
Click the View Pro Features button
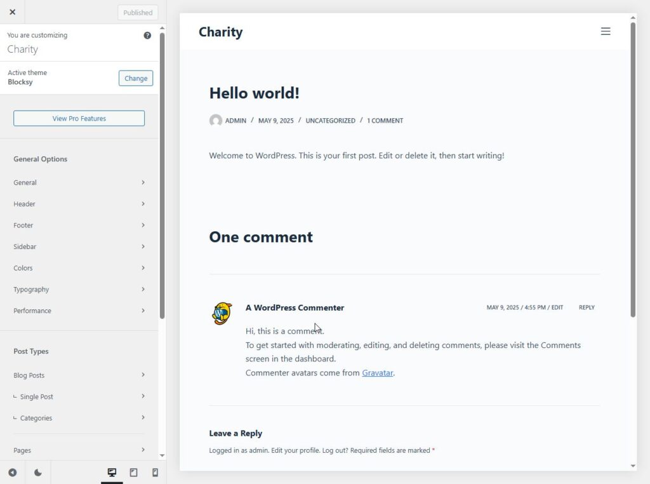[x=79, y=119]
